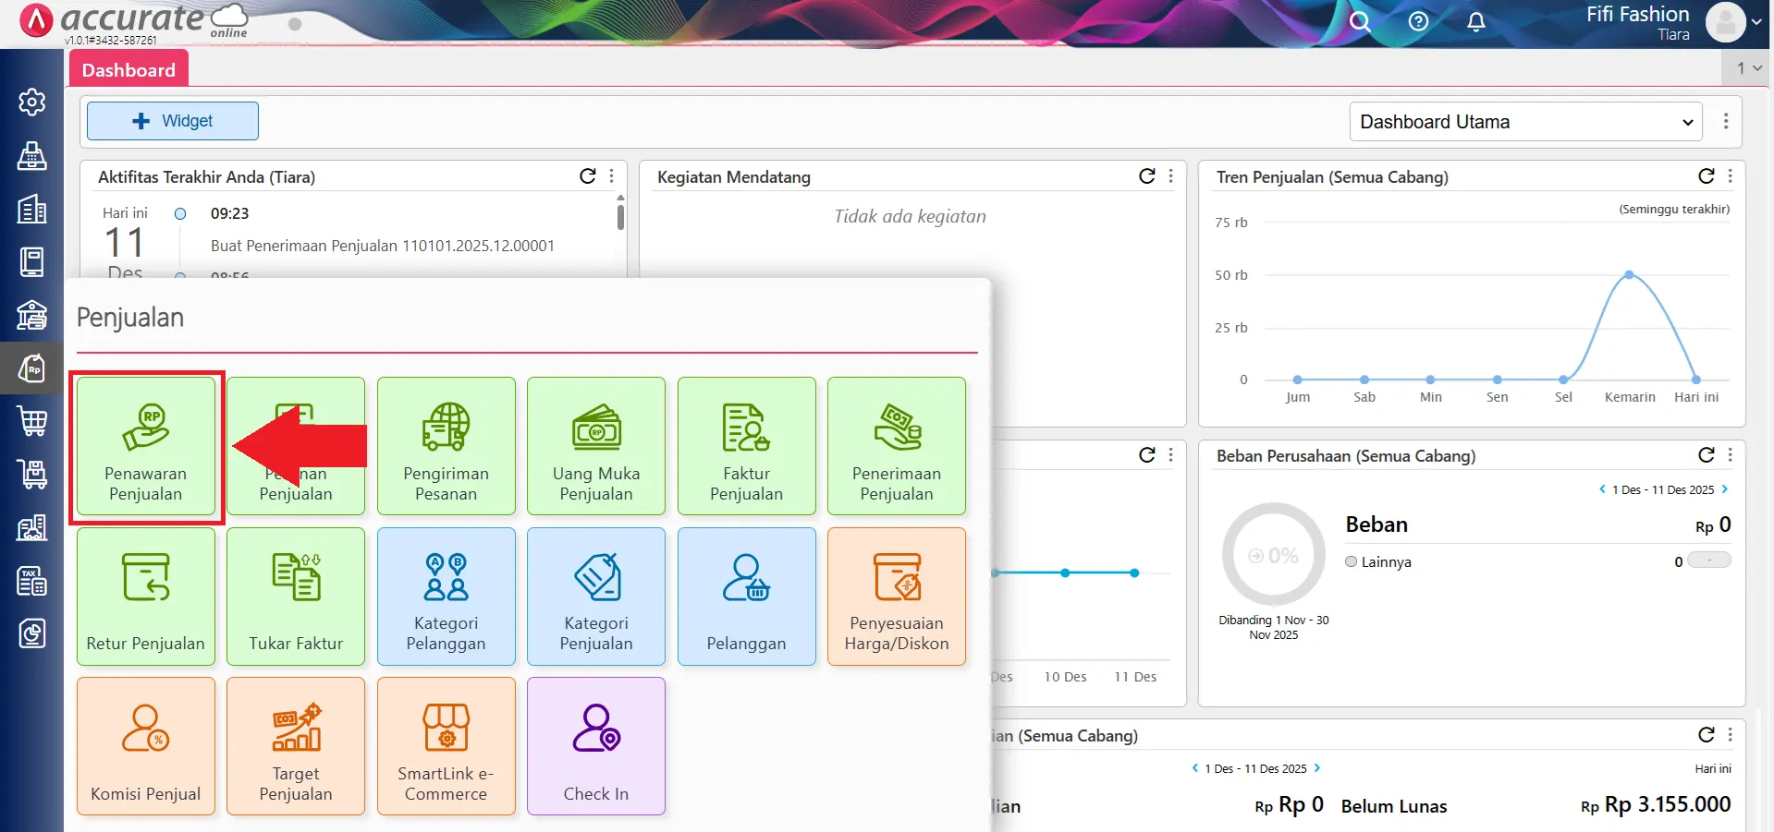Toggle the Lainnya legend radio marker

click(1352, 561)
